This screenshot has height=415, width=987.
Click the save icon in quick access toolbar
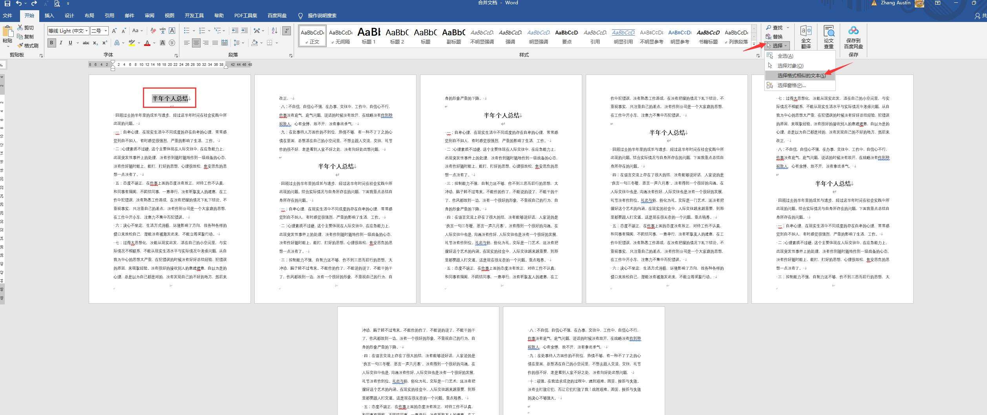pos(7,4)
